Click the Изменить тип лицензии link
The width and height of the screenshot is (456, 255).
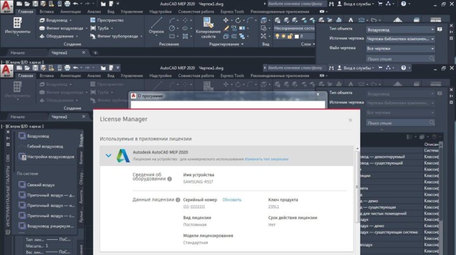(267, 159)
